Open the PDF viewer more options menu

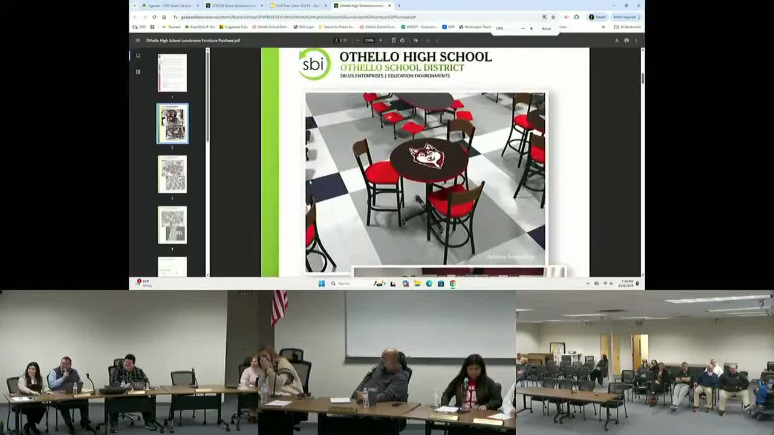tap(637, 40)
